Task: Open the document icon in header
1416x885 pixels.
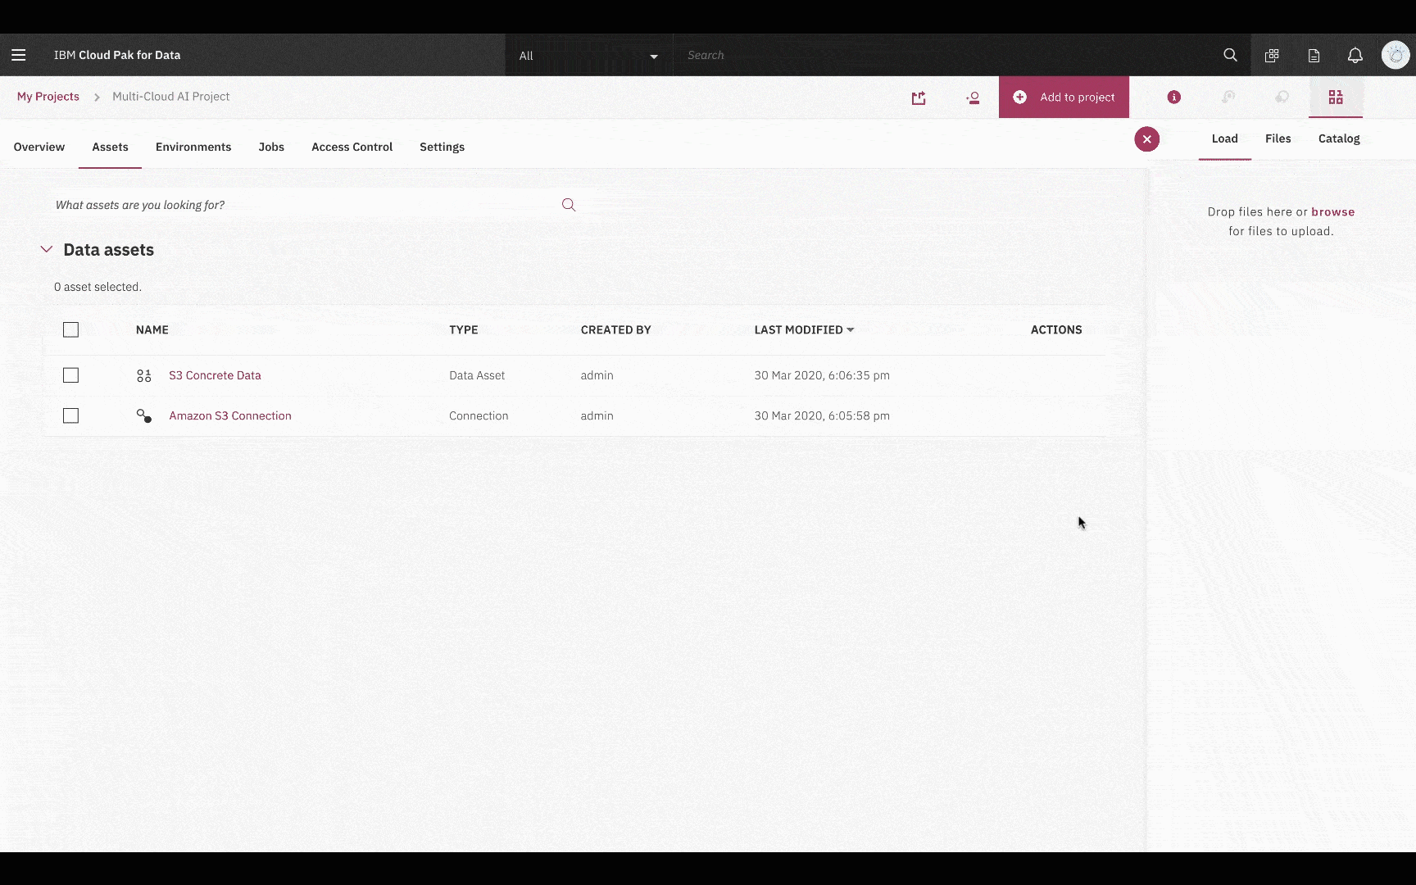Action: coord(1314,55)
